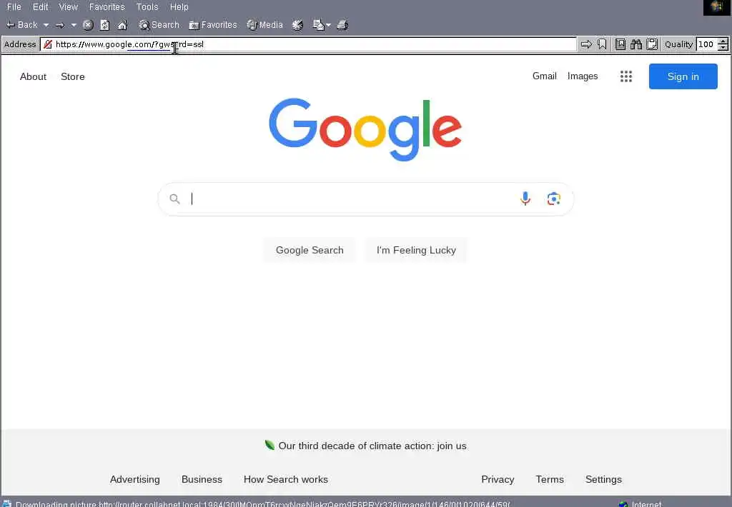Go back using the Back toolbar button
The height and width of the screenshot is (507, 732).
(x=22, y=25)
